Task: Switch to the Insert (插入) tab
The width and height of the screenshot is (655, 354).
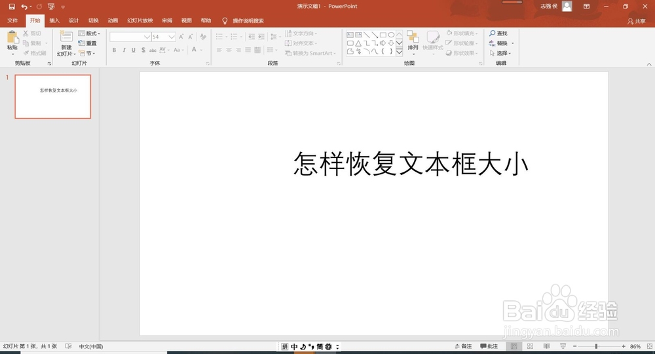Action: point(54,20)
